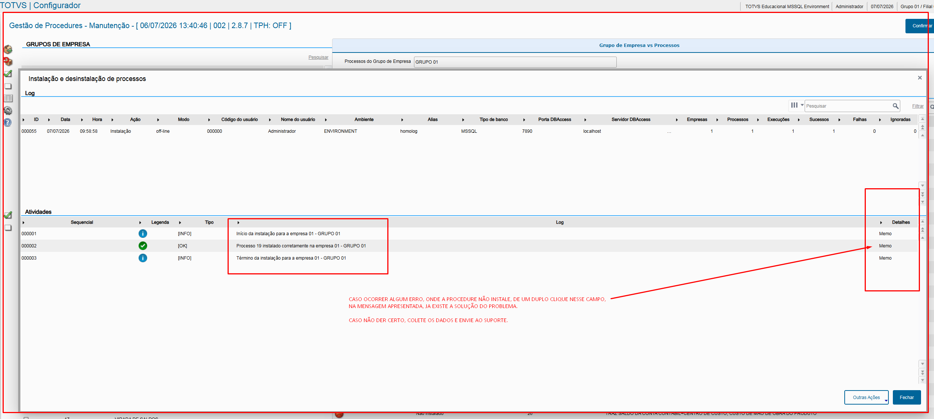Screen dimensions: 934x419
Task: Click the info legend icon in row 000003
Action: pyautogui.click(x=143, y=258)
